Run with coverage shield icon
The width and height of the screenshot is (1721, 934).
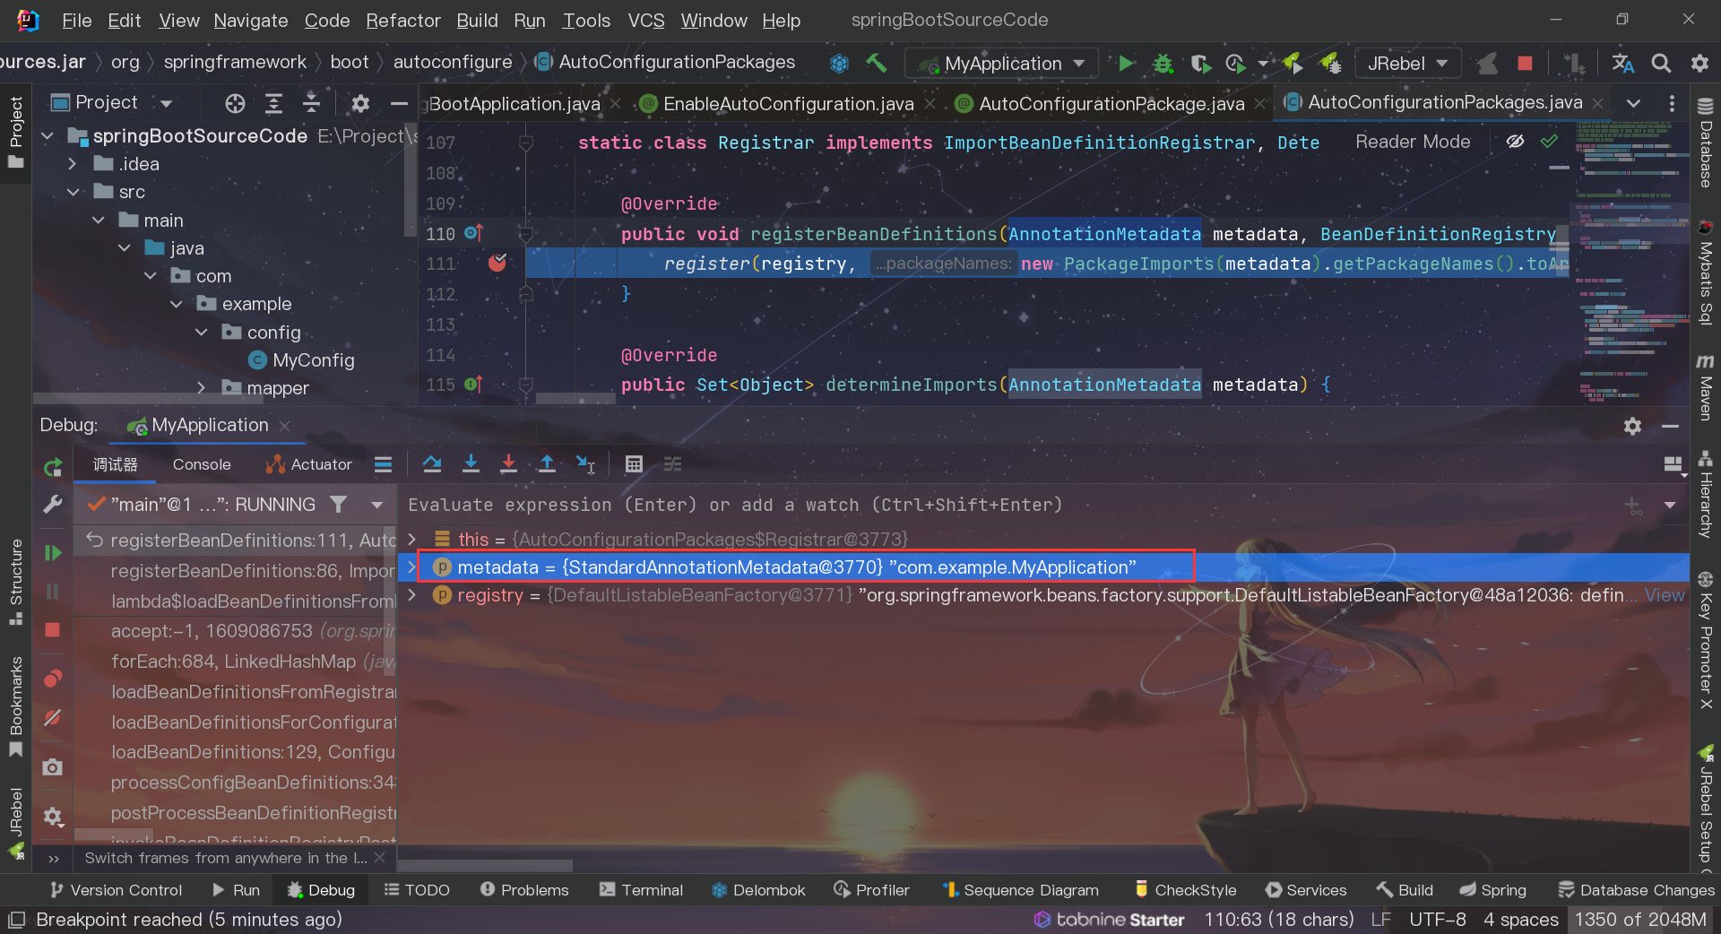(x=1200, y=63)
